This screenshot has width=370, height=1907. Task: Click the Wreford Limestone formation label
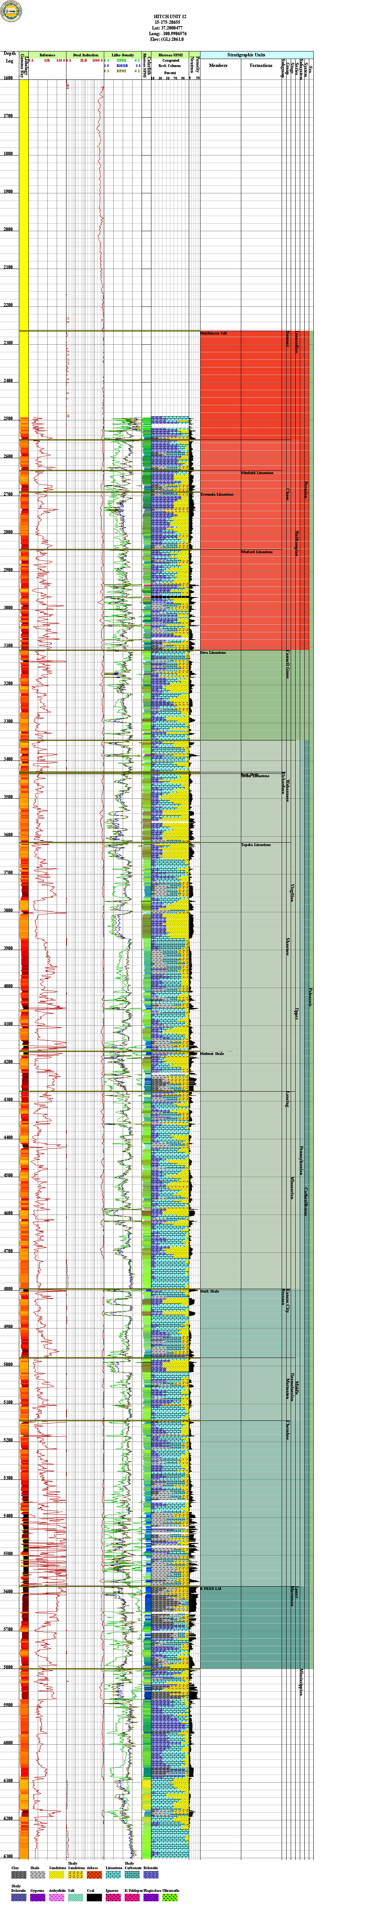coord(256,552)
